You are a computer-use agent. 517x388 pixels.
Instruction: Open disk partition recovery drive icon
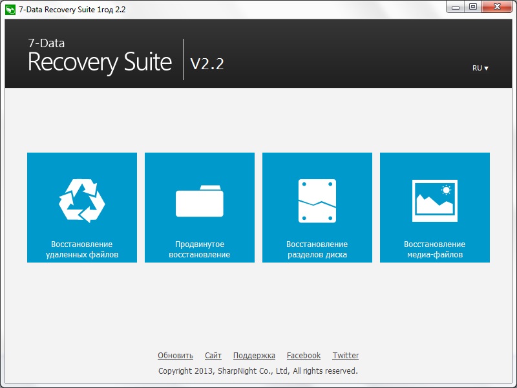pos(317,201)
